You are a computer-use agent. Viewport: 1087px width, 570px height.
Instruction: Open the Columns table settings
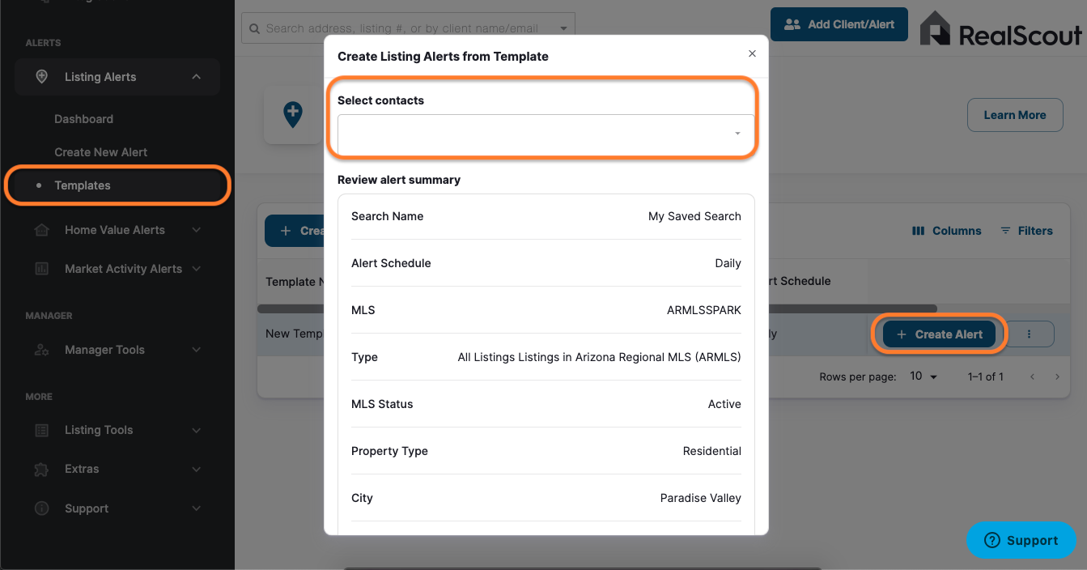tap(946, 231)
